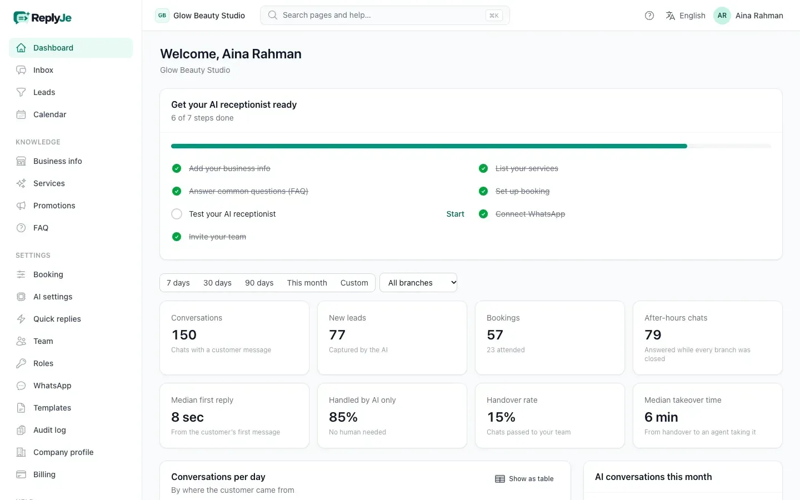Viewport: 800px width, 500px height.
Task: Click the checkmark beside Add your business info
Action: pos(177,168)
